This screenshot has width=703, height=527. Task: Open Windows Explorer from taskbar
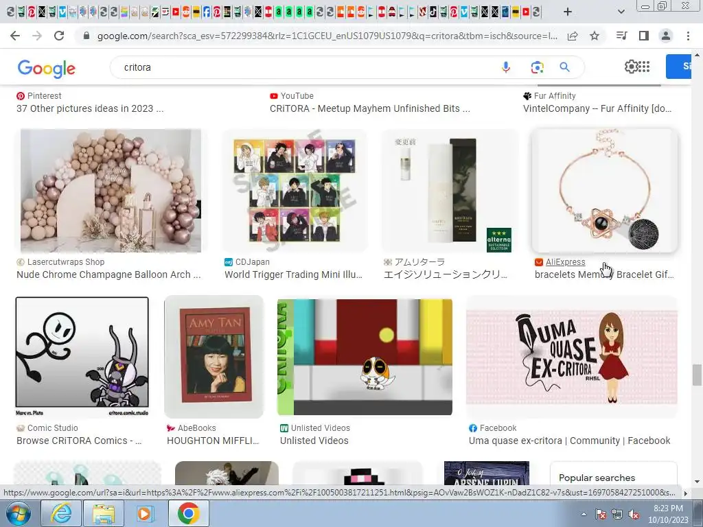(104, 513)
